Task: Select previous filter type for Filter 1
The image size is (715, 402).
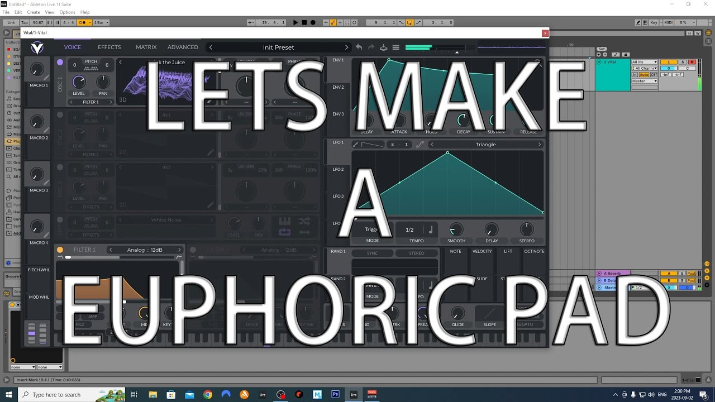Action: tap(111, 250)
